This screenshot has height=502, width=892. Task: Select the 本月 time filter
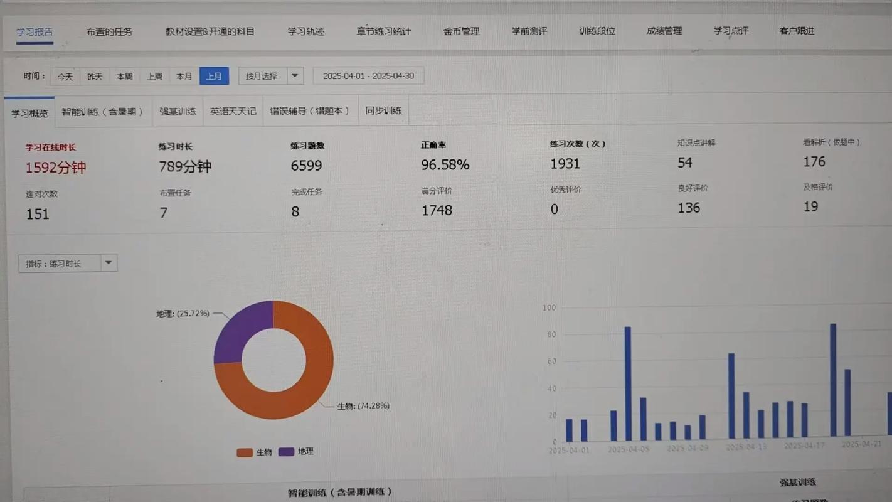tap(184, 77)
